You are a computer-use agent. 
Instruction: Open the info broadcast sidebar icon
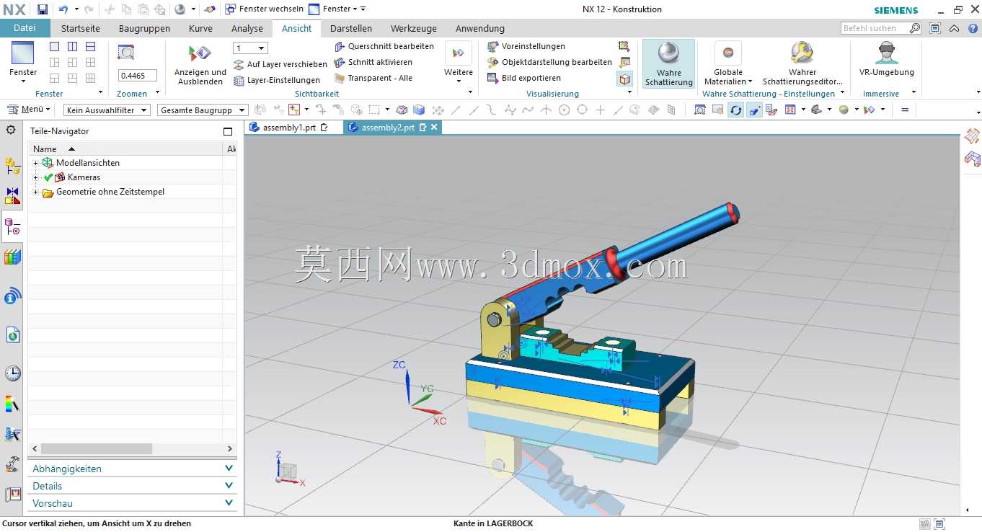tap(12, 296)
